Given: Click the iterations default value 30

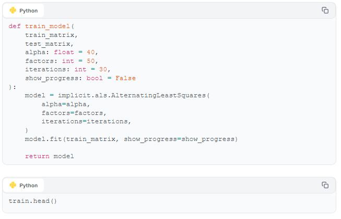Looking at the screenshot, I should coord(103,69).
